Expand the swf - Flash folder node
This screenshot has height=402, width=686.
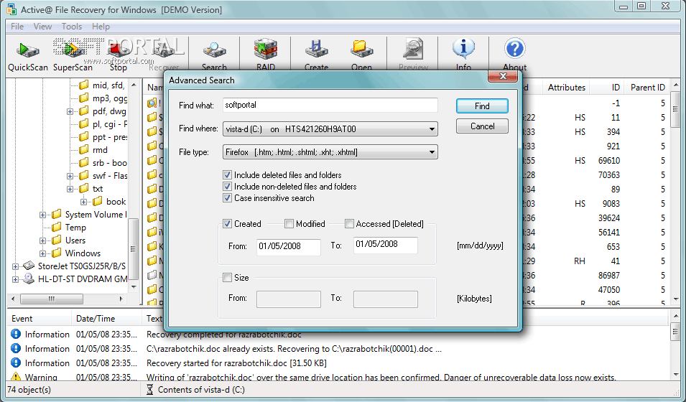(70, 177)
